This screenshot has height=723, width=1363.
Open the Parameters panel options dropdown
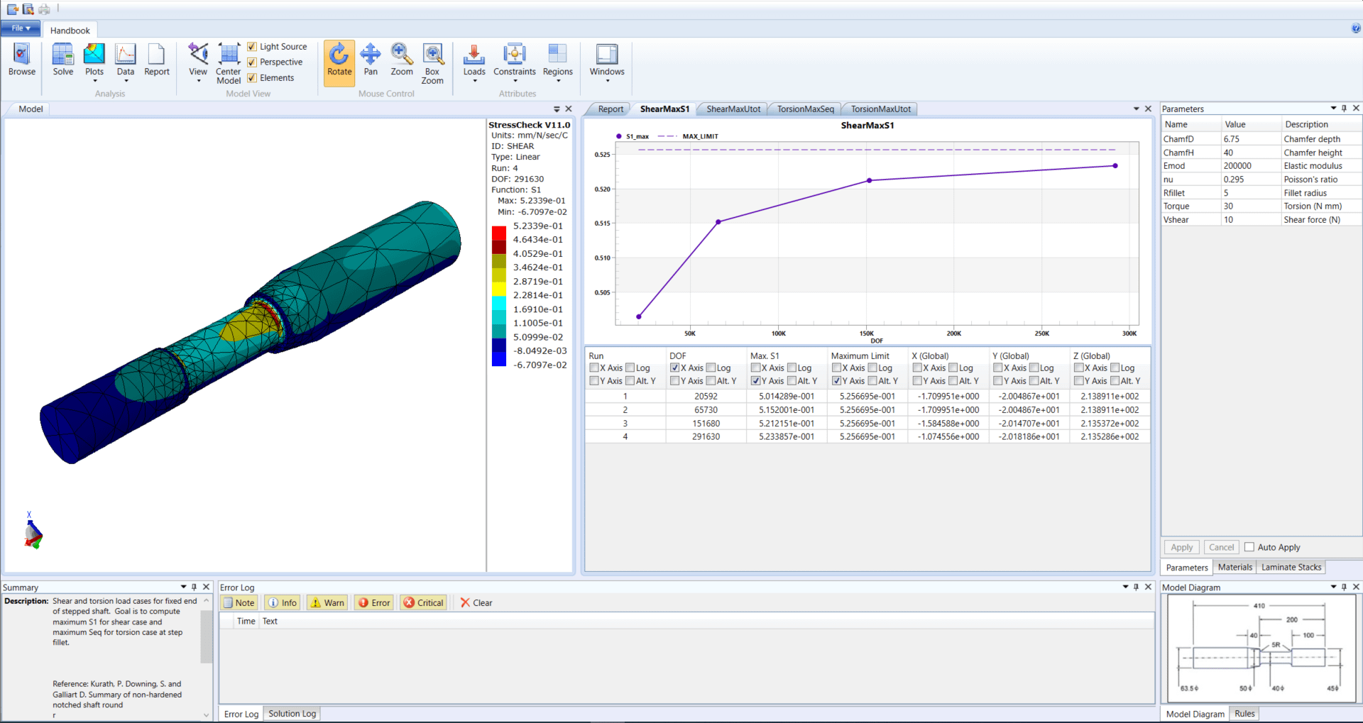coord(1333,109)
